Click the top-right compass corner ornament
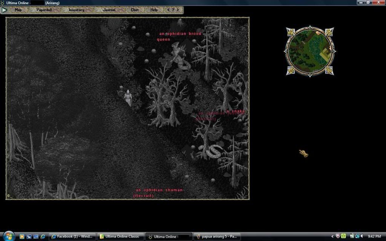 [329, 32]
